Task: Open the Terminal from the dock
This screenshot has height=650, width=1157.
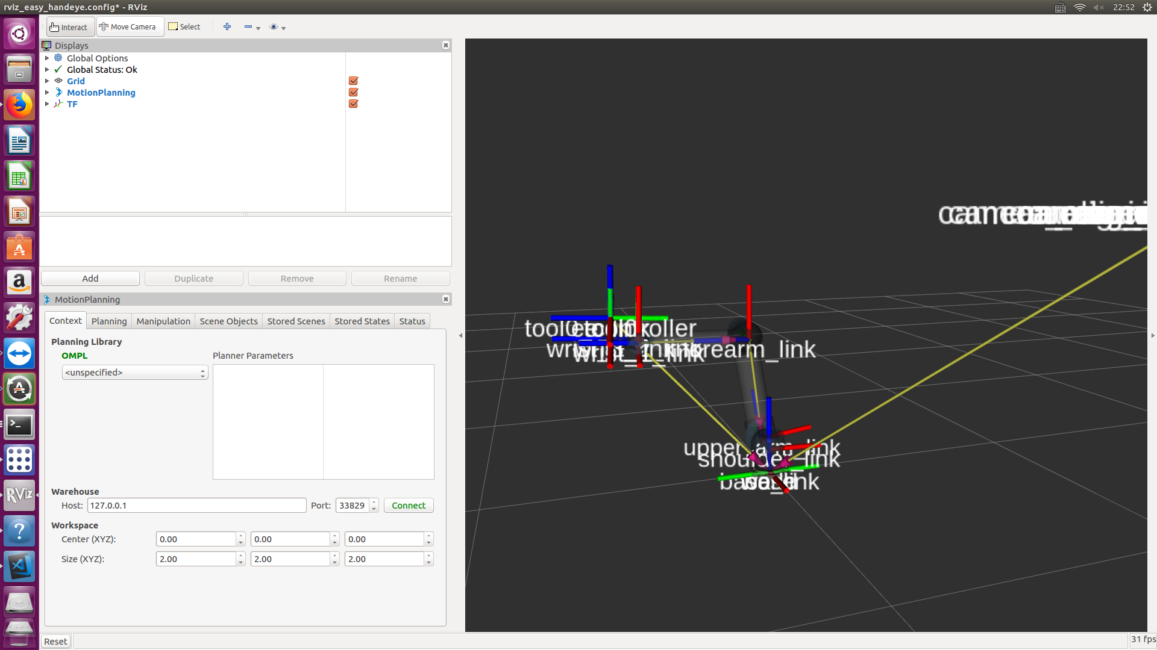Action: [x=19, y=425]
